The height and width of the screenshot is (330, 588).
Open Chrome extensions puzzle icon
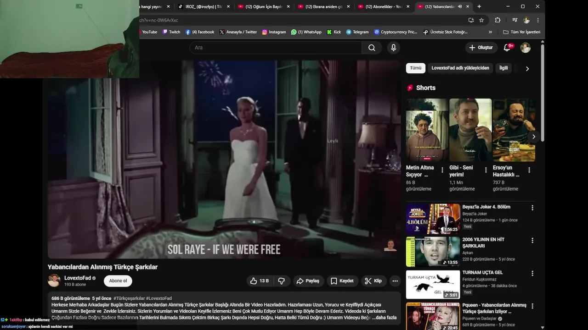[x=498, y=20]
